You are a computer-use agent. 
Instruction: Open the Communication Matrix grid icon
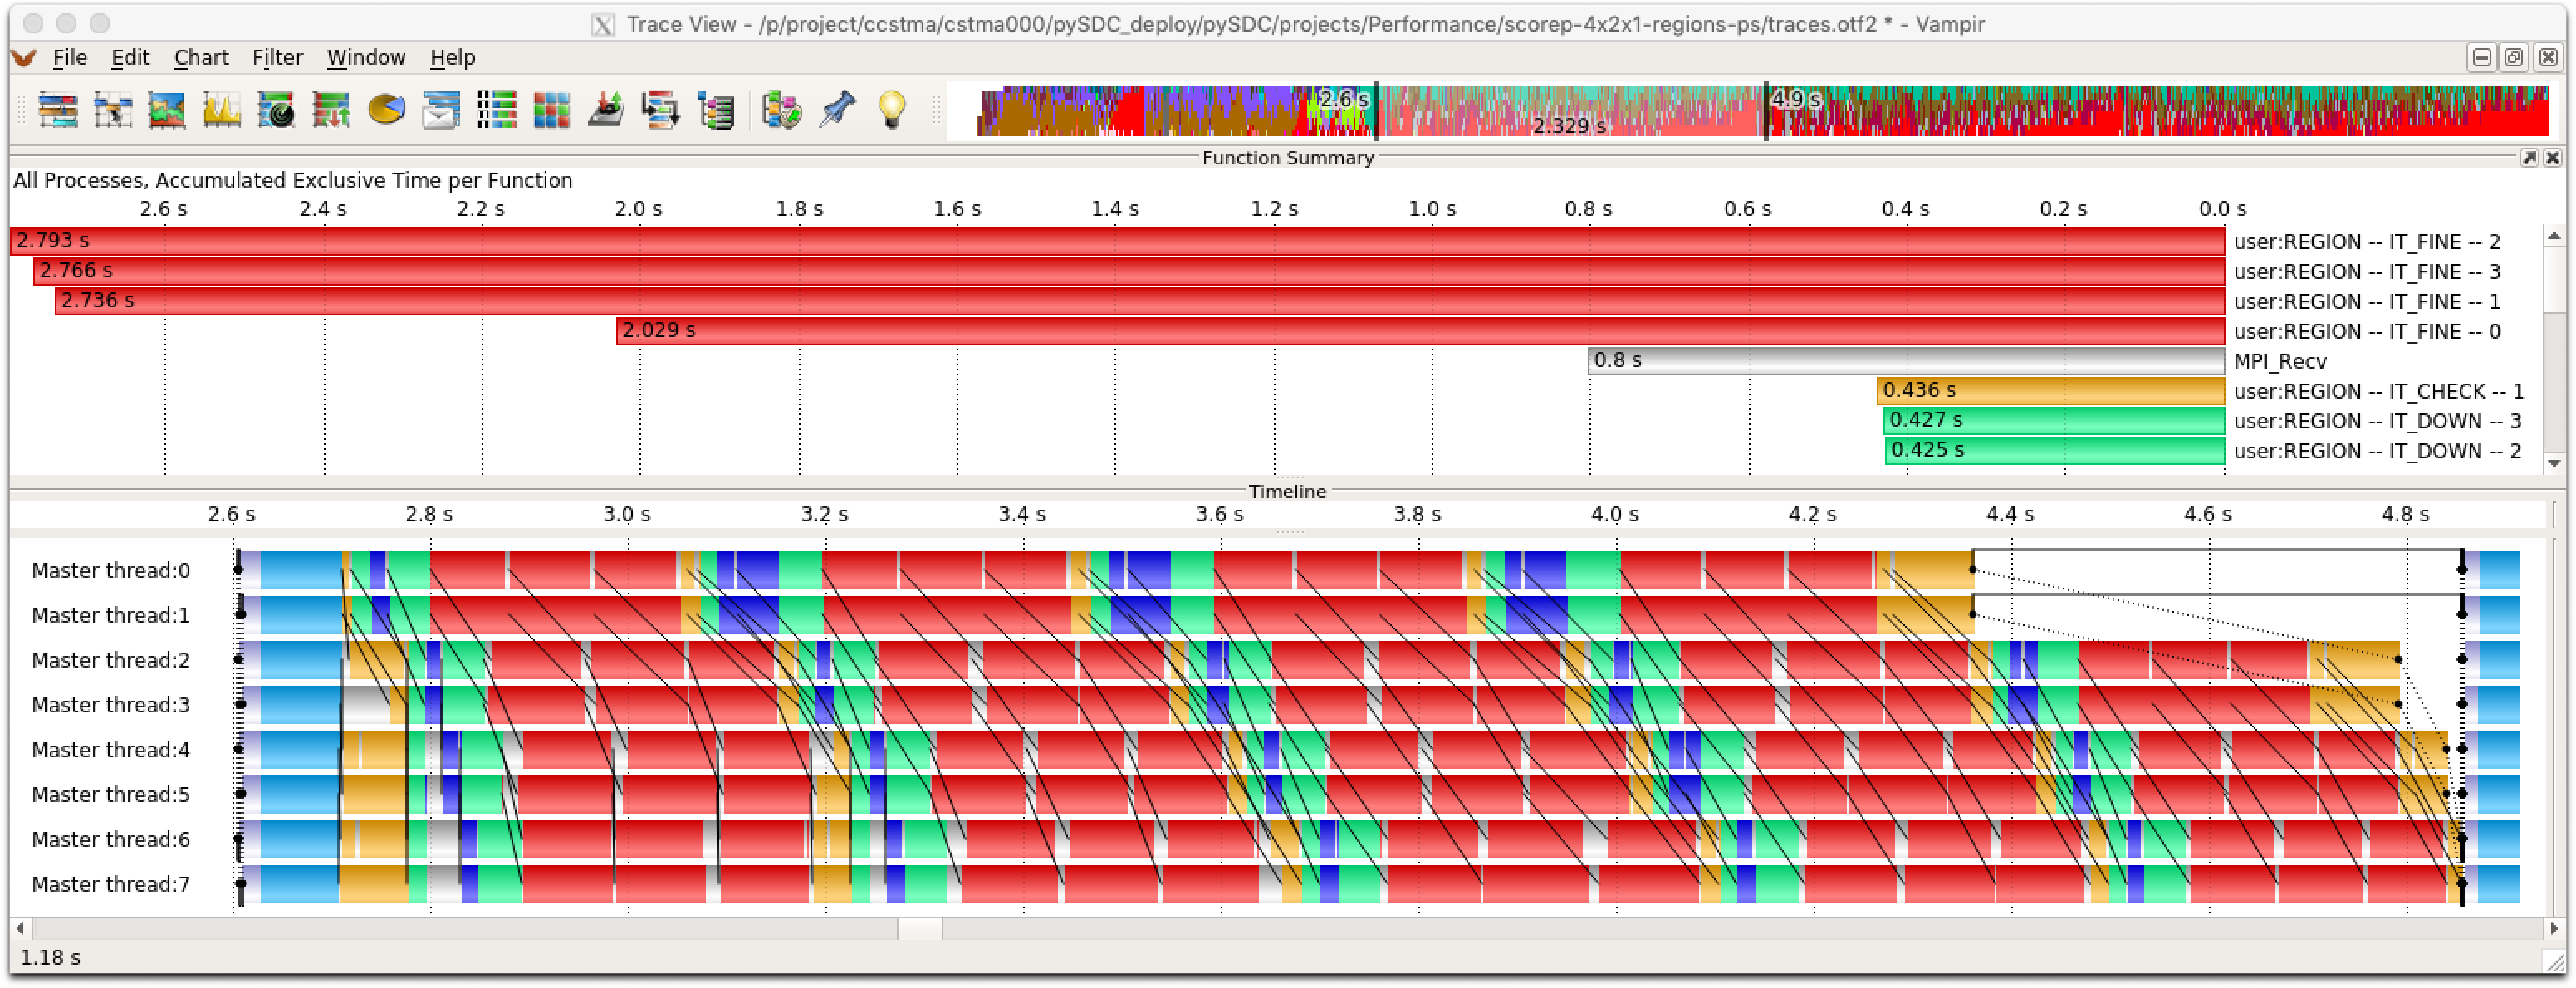point(551,110)
